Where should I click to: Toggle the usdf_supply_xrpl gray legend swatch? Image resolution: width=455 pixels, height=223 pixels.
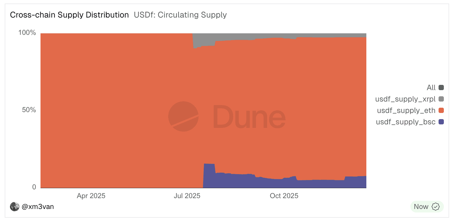(441, 99)
